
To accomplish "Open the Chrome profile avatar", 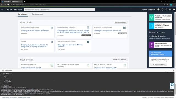I will click(171, 5).
